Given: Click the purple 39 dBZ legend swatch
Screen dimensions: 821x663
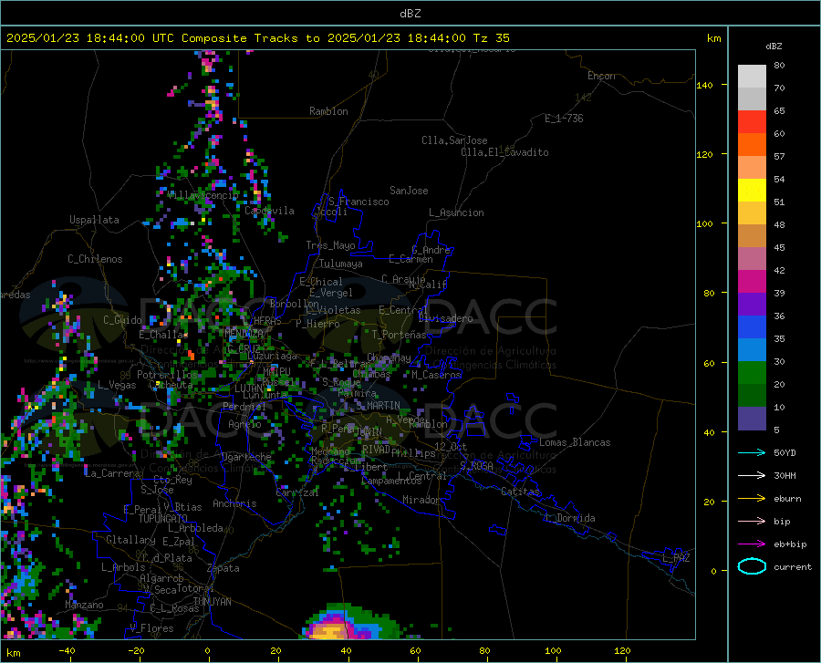Looking at the screenshot, I should click(x=752, y=305).
